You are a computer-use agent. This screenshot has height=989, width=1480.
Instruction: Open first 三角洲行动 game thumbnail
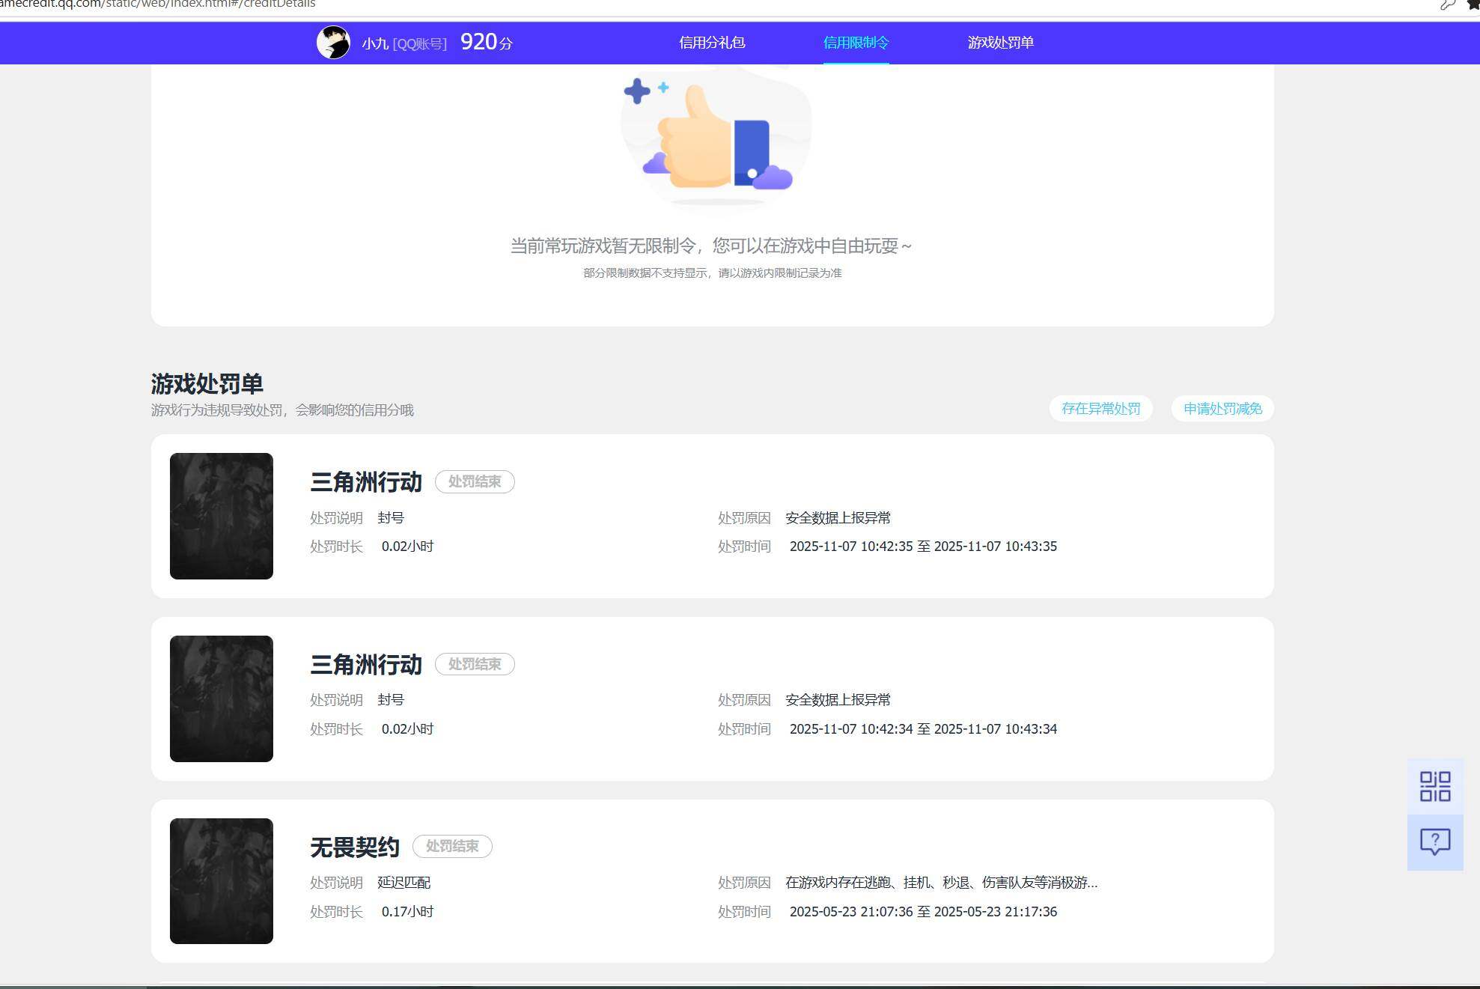tap(222, 516)
